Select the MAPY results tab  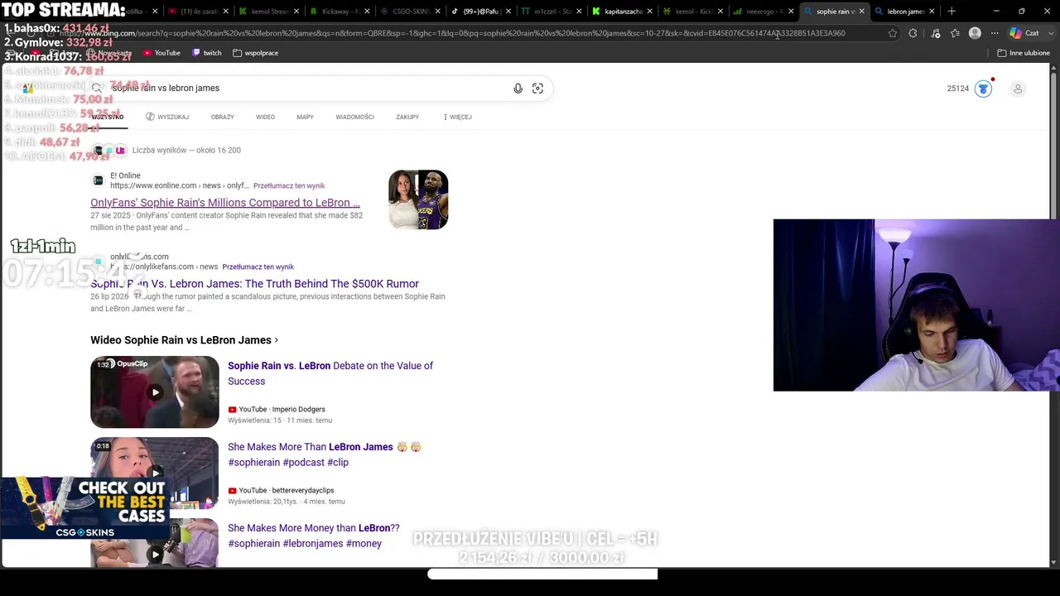(x=305, y=117)
